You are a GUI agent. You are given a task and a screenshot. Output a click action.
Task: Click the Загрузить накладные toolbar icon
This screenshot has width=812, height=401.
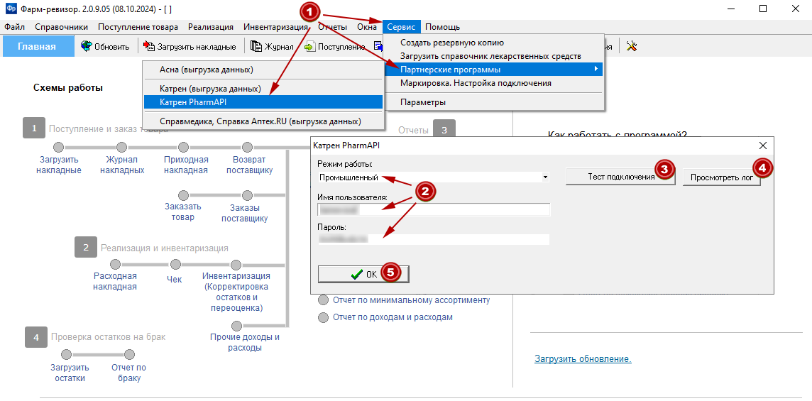pyautogui.click(x=149, y=47)
